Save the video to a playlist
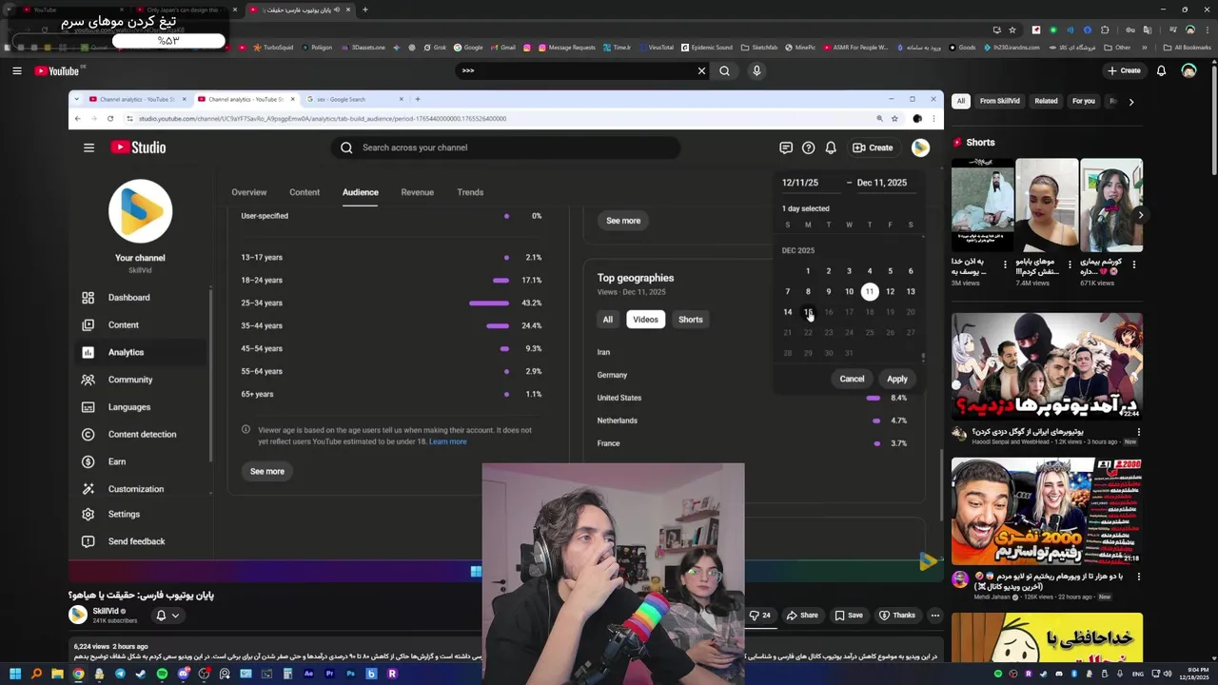The width and height of the screenshot is (1218, 685). [x=848, y=615]
